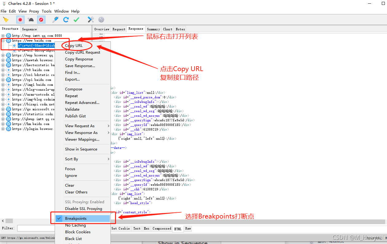
Task: Choose Publish Gist from the context menu
Action: point(83,116)
